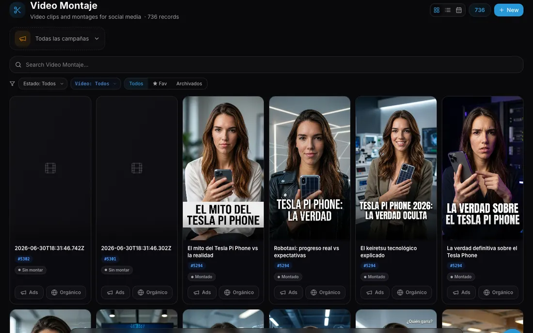Switch to calendar view
Screen dimensions: 533x333
458,10
